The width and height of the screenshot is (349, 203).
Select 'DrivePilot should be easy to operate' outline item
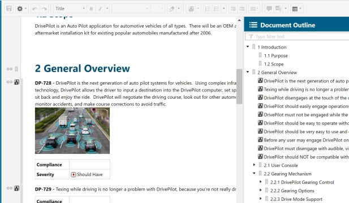[306, 123]
